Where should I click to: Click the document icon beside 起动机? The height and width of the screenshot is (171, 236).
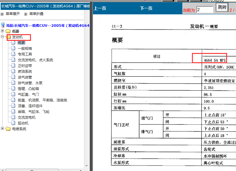(x=13, y=123)
